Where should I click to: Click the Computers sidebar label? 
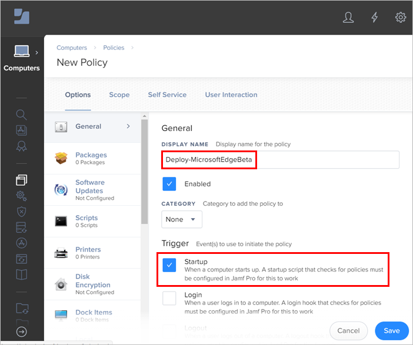coord(22,68)
